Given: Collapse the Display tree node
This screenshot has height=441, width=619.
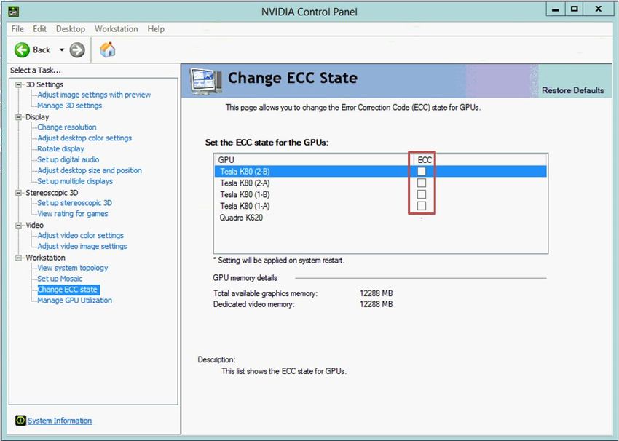Looking at the screenshot, I should tap(18, 116).
